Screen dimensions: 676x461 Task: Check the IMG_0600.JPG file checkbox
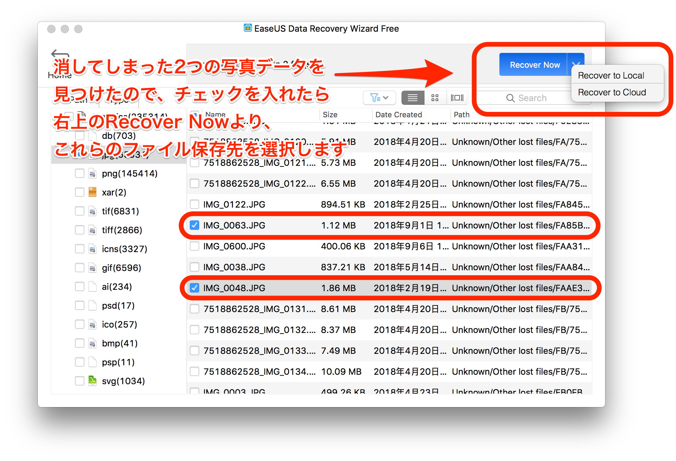[194, 246]
